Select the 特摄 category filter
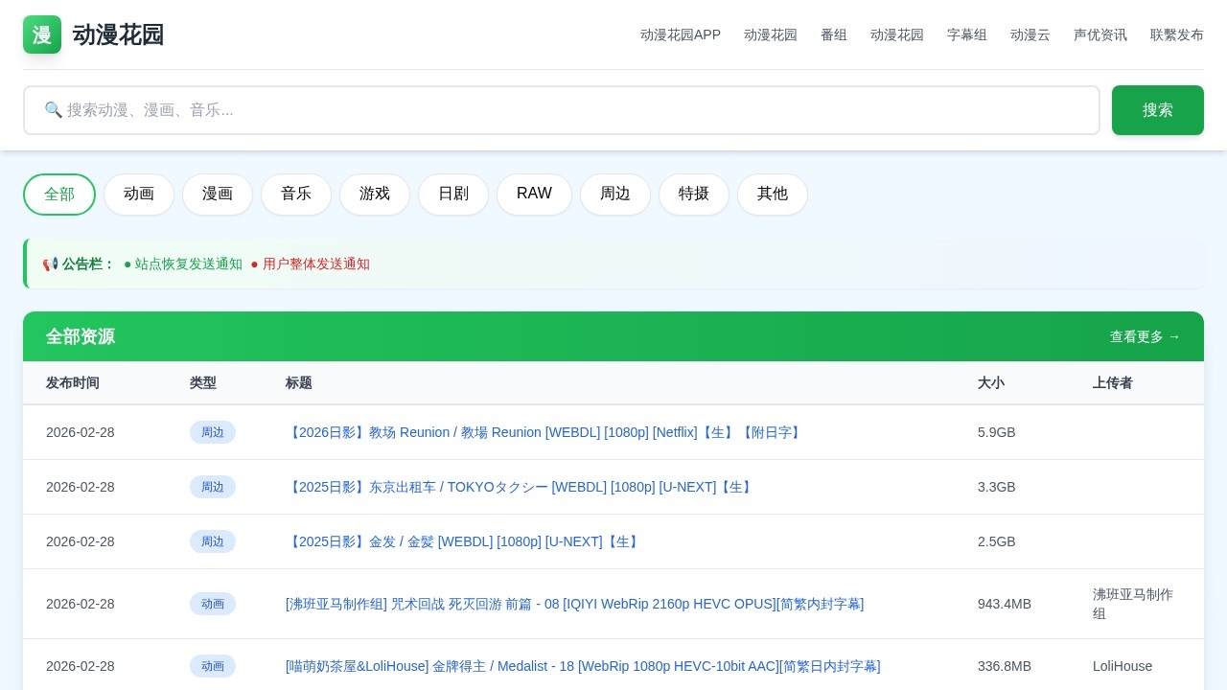This screenshot has height=690, width=1227. (694, 194)
